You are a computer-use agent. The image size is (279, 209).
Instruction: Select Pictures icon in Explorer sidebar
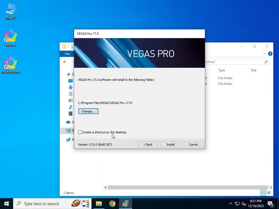click(71, 100)
